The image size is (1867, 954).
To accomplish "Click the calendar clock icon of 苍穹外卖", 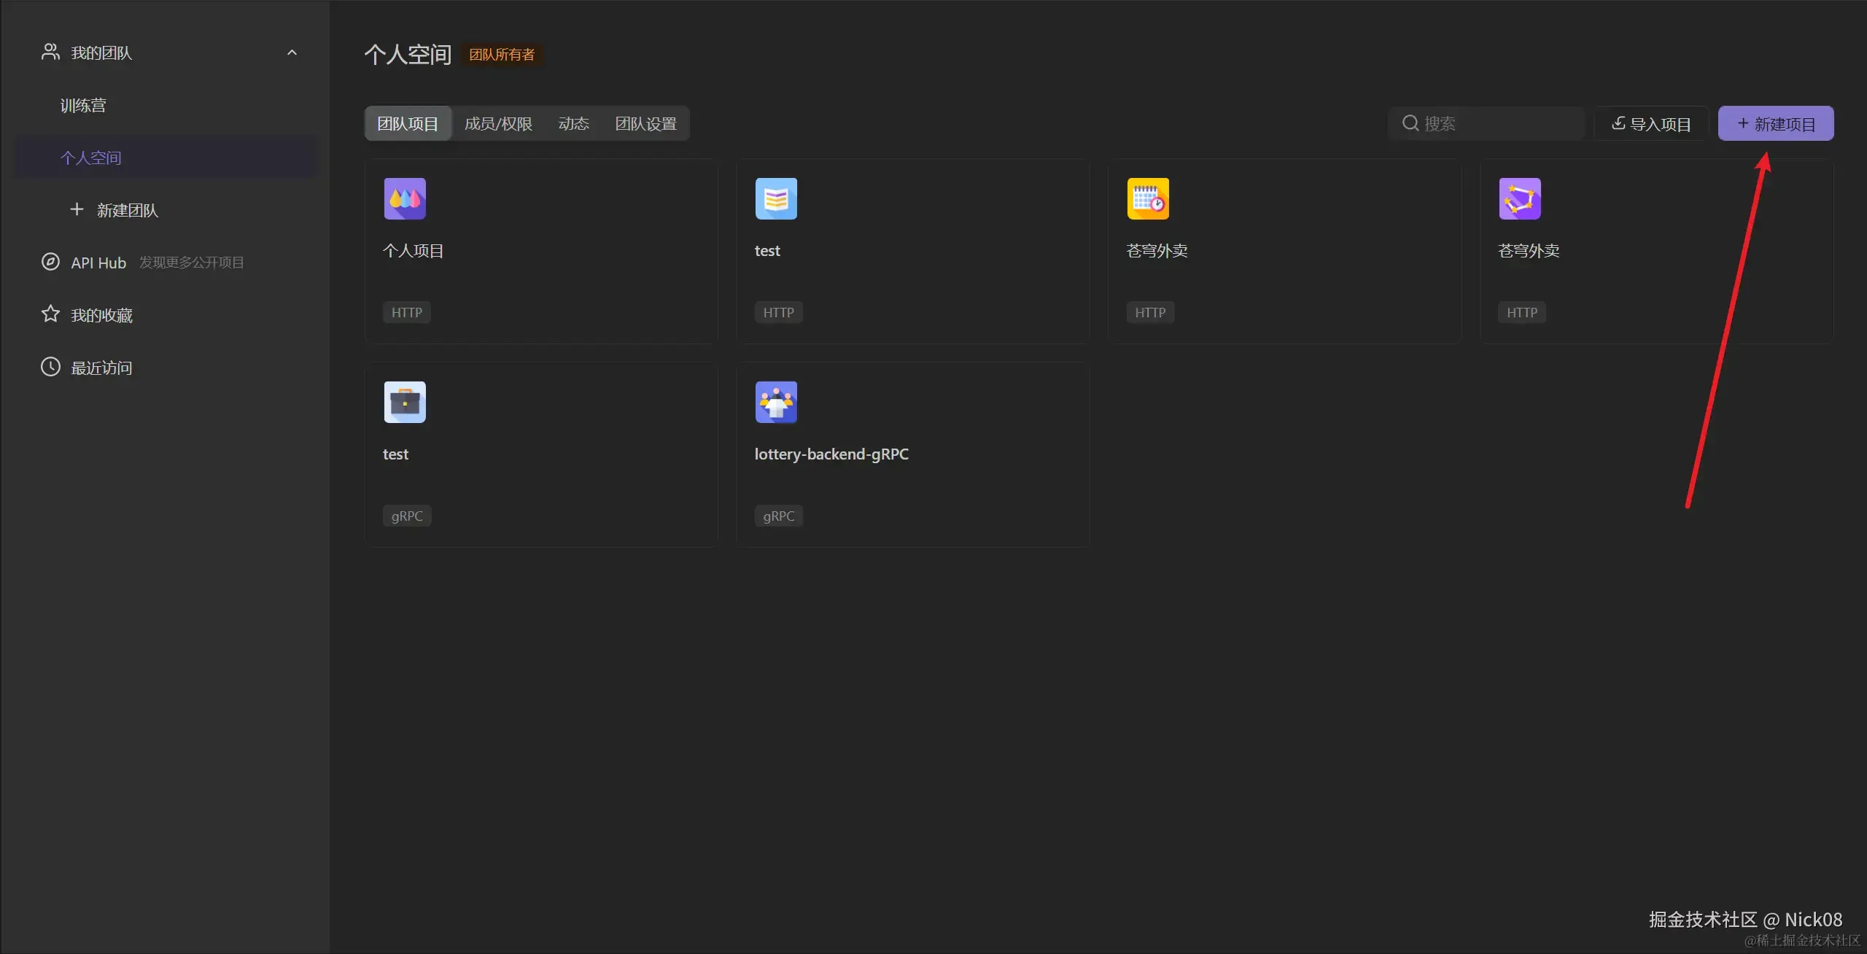I will 1148,198.
